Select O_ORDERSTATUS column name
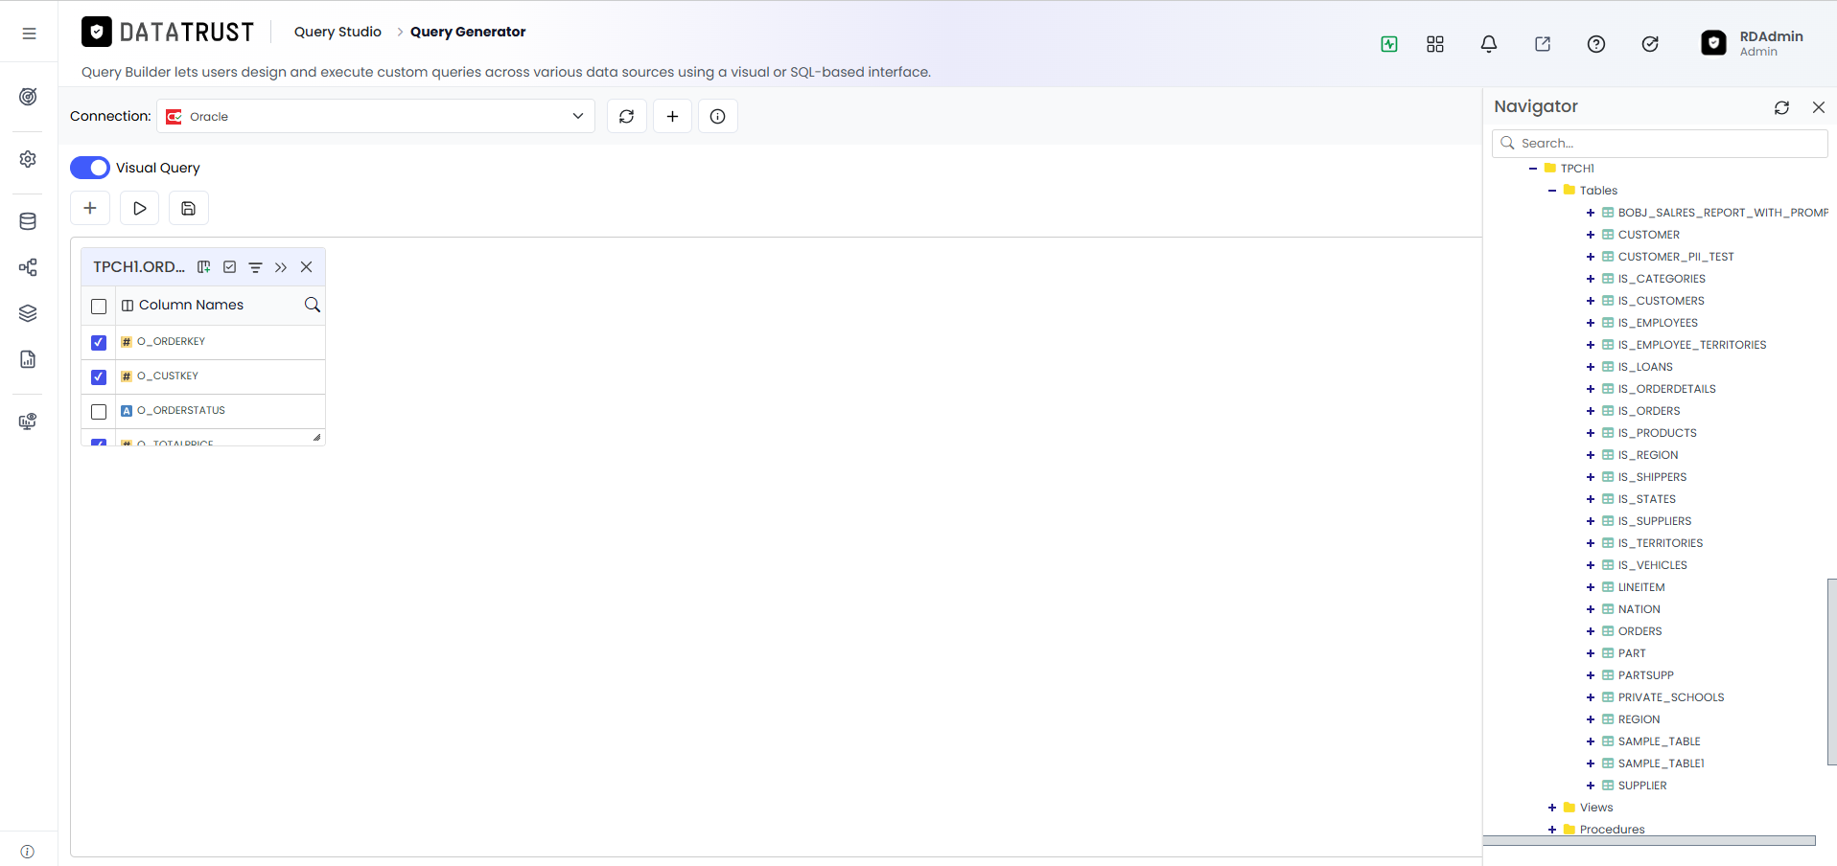 [x=181, y=411]
